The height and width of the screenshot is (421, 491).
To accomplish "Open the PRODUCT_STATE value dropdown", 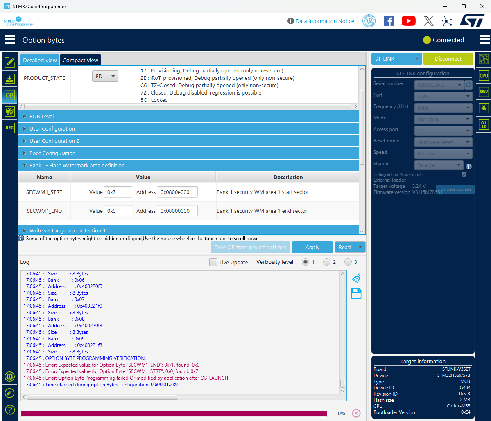I will coord(105,76).
